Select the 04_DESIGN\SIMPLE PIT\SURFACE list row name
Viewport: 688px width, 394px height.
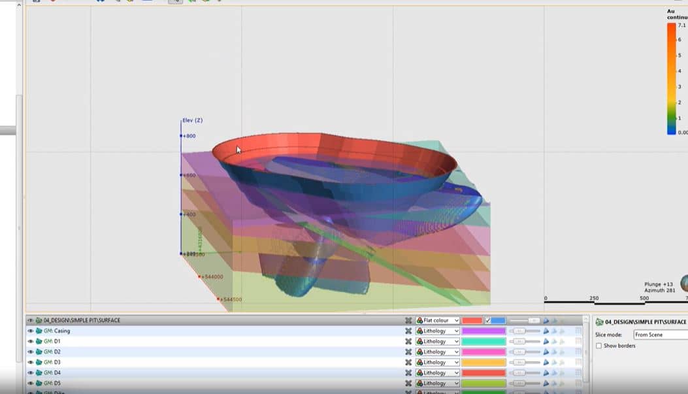pos(82,321)
